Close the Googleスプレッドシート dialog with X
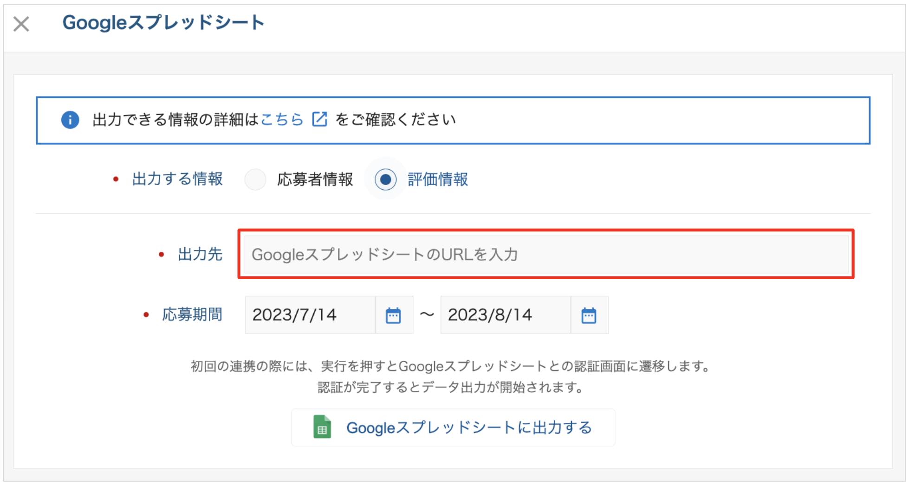 click(x=21, y=24)
